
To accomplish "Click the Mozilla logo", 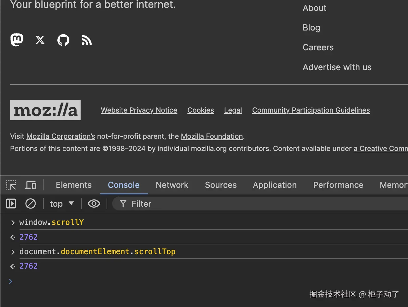I will click(45, 110).
